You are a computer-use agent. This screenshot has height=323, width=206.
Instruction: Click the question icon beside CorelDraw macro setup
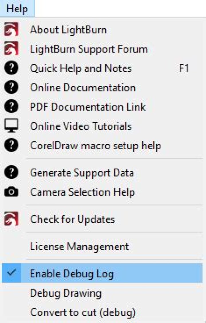point(11,146)
